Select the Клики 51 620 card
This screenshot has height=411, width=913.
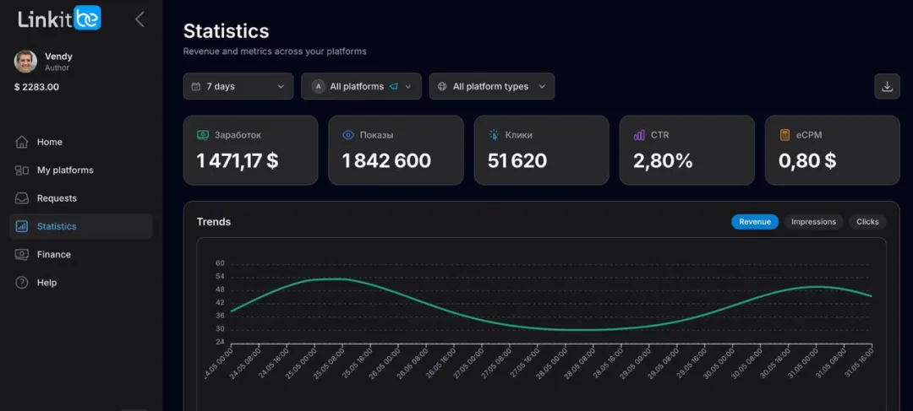pos(542,150)
